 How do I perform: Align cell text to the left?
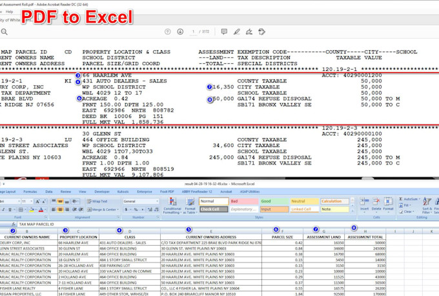(54, 210)
